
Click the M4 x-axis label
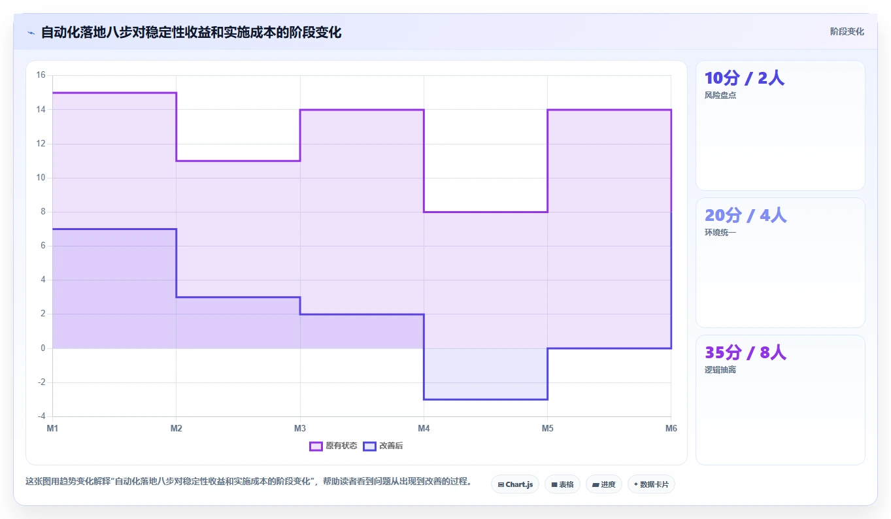[x=424, y=429]
